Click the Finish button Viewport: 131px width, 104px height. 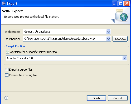(x=96, y=98)
